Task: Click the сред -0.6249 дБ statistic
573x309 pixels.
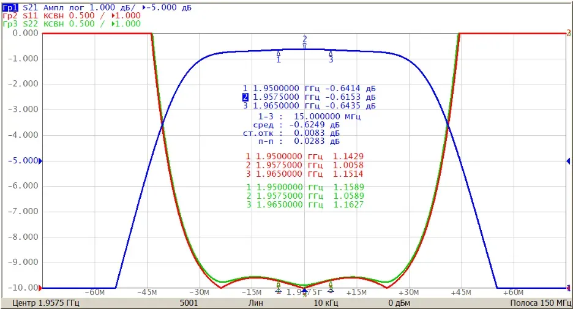Action: (296, 125)
